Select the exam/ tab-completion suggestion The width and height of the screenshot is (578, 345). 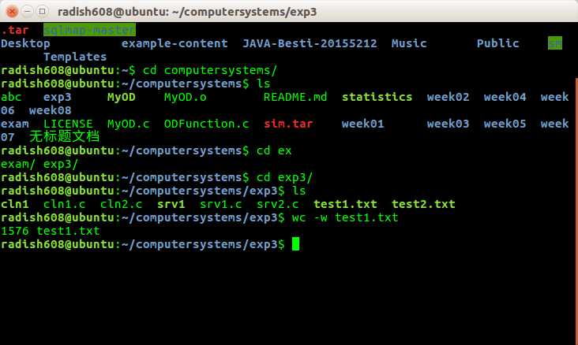click(18, 164)
